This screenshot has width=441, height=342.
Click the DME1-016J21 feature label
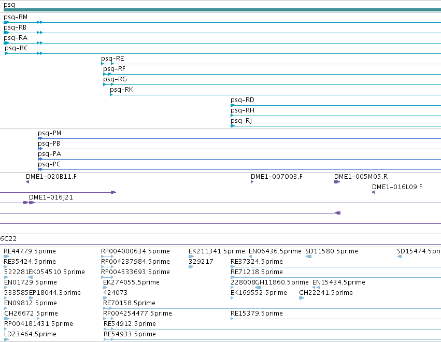pyautogui.click(x=51, y=198)
